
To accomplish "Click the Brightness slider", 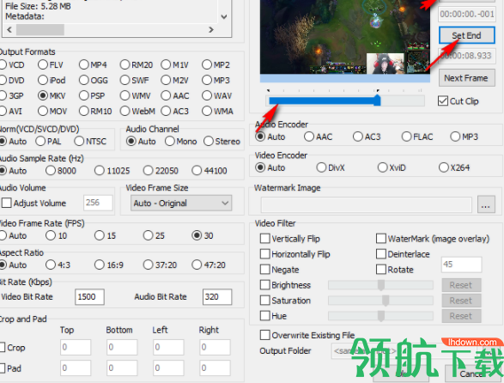I will pos(380,285).
